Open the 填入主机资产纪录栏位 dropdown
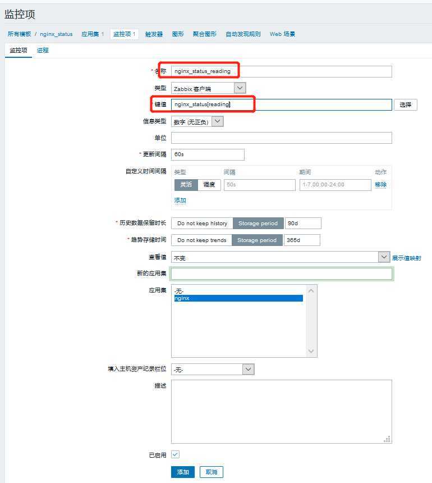 (213, 370)
